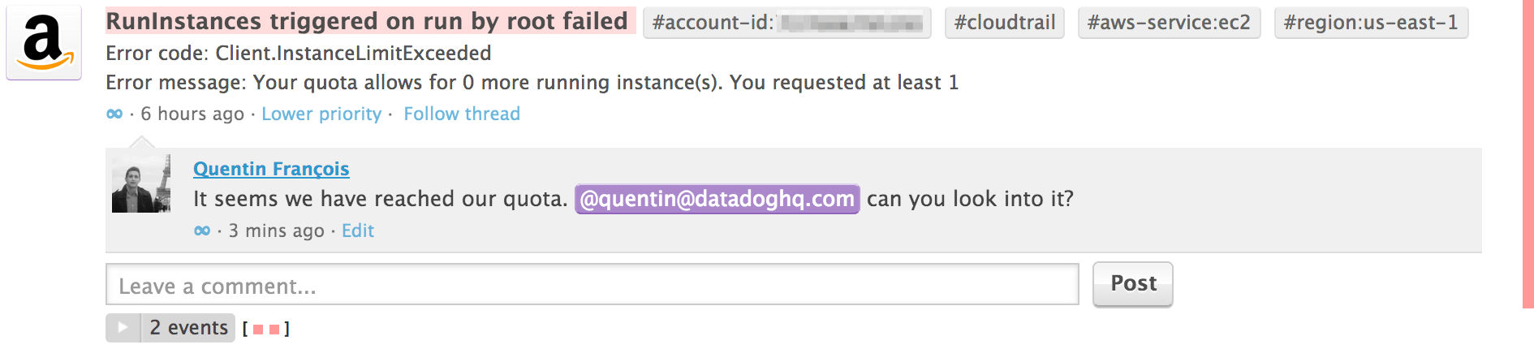Click the @quentin@datadoghq.com mention
The width and height of the screenshot is (1534, 349).
(x=717, y=199)
